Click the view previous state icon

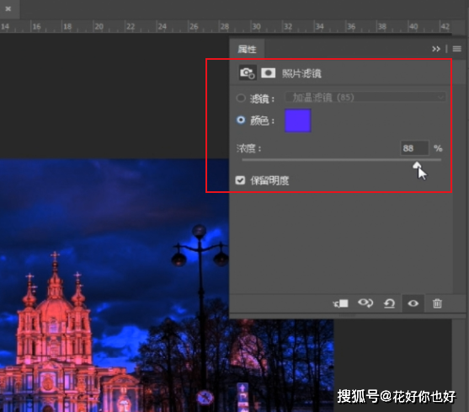(x=365, y=303)
